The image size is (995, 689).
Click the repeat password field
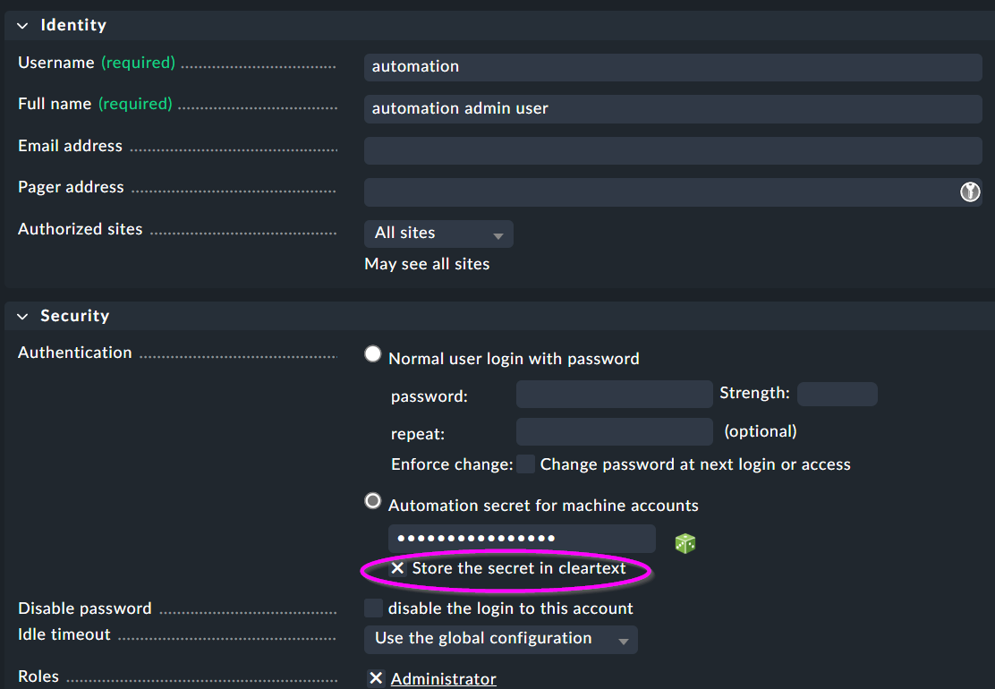pyautogui.click(x=614, y=431)
